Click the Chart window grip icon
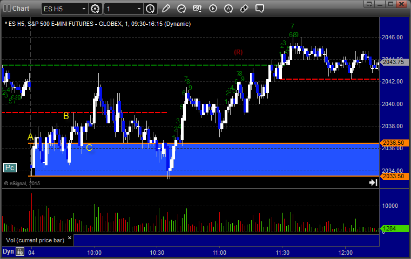 pyautogui.click(x=7, y=9)
